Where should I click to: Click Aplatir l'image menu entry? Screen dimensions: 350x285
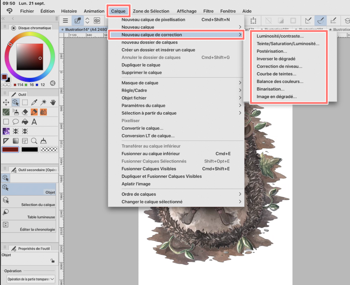pyautogui.click(x=136, y=184)
